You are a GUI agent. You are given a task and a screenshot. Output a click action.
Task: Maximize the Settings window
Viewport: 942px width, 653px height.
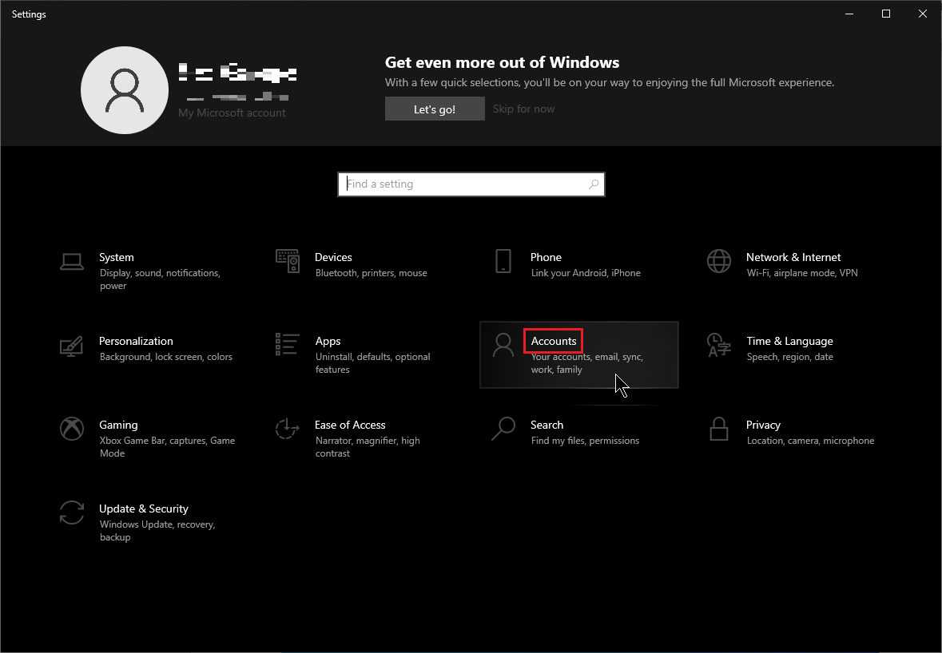[886, 14]
